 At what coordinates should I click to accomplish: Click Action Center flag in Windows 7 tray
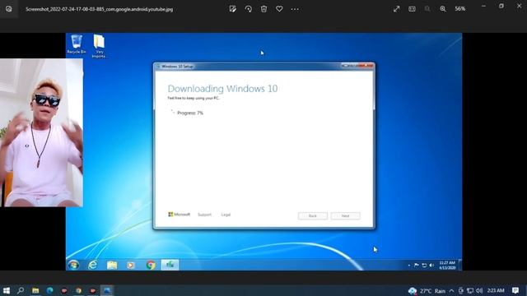[417, 265]
